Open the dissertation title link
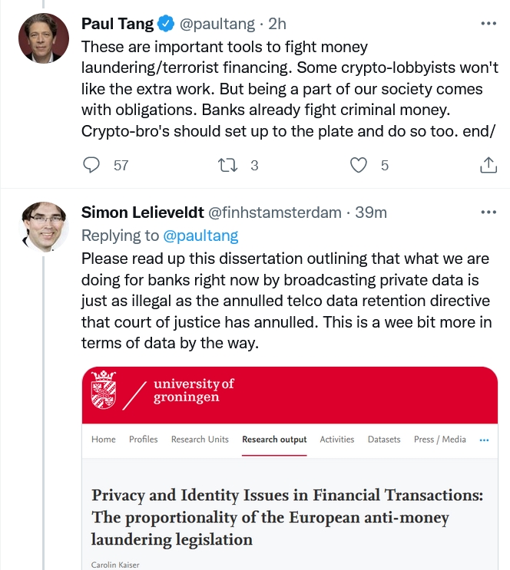This screenshot has height=570, width=510. pos(287,517)
